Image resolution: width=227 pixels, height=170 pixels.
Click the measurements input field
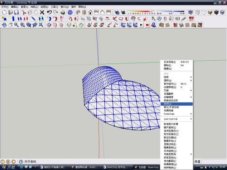(214, 161)
